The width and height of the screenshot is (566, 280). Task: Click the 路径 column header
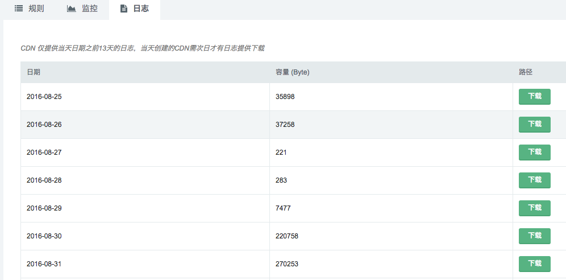coord(526,72)
